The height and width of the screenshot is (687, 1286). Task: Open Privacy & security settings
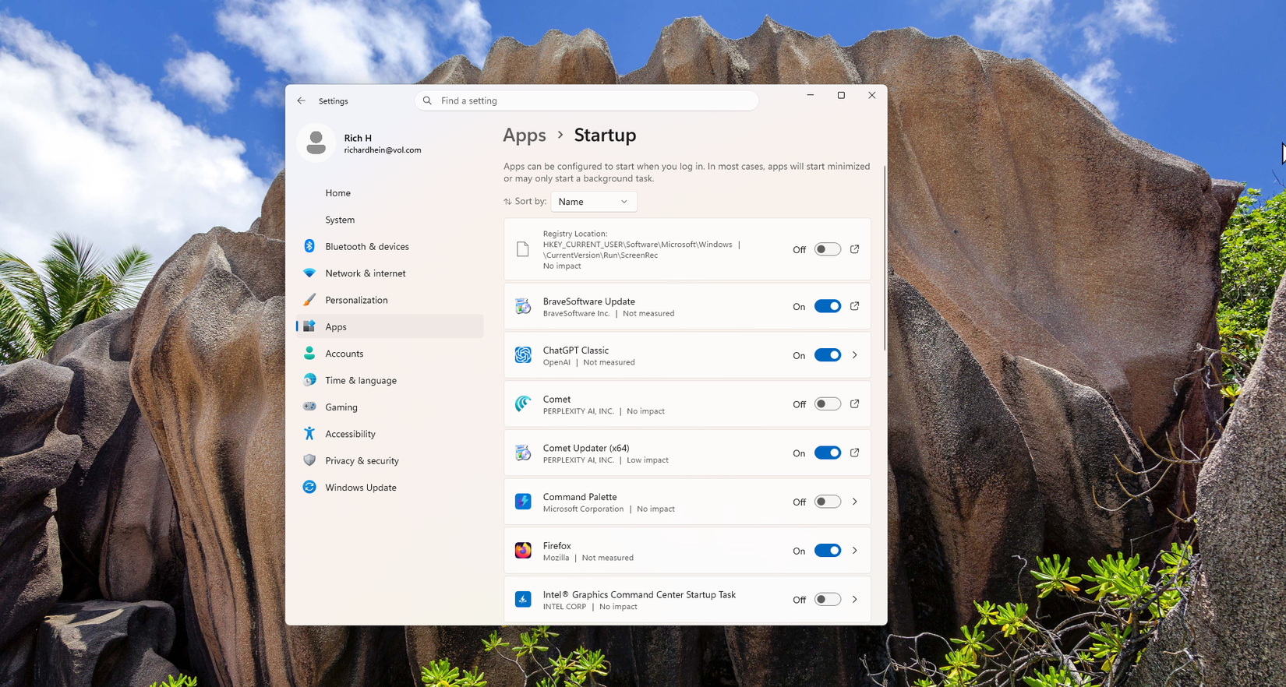pyautogui.click(x=390, y=460)
